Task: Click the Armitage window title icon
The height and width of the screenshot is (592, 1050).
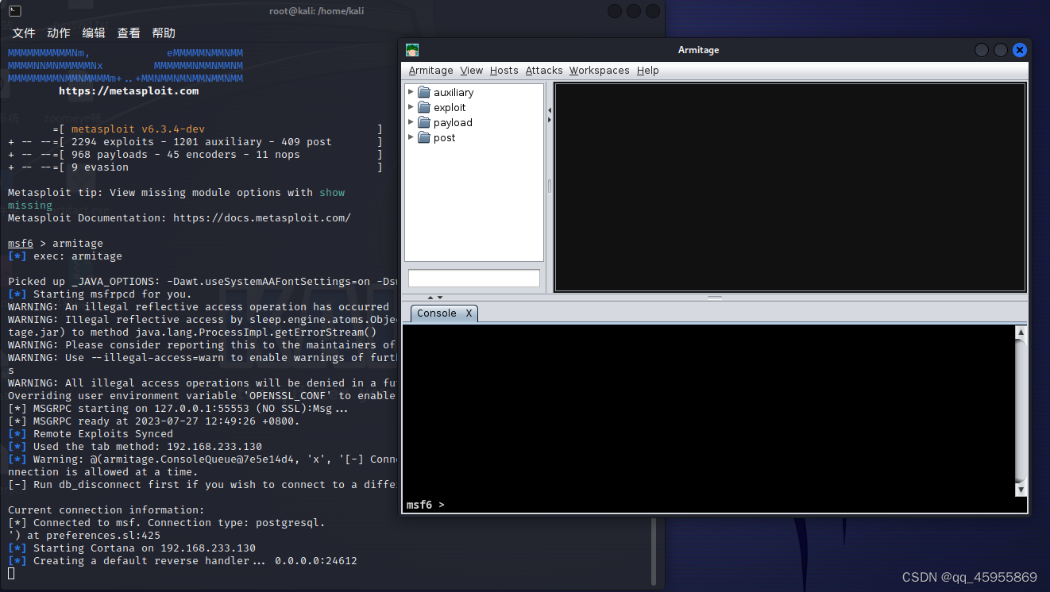Action: (x=411, y=50)
